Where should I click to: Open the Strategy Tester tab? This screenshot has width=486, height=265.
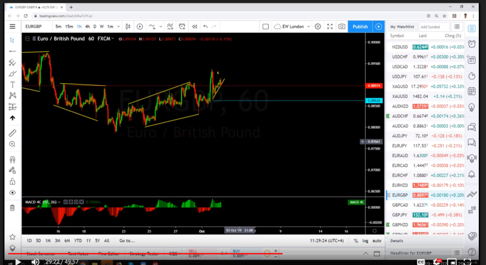144,254
